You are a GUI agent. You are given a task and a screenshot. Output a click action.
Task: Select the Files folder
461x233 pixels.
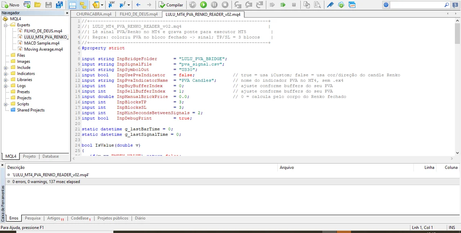(21, 55)
